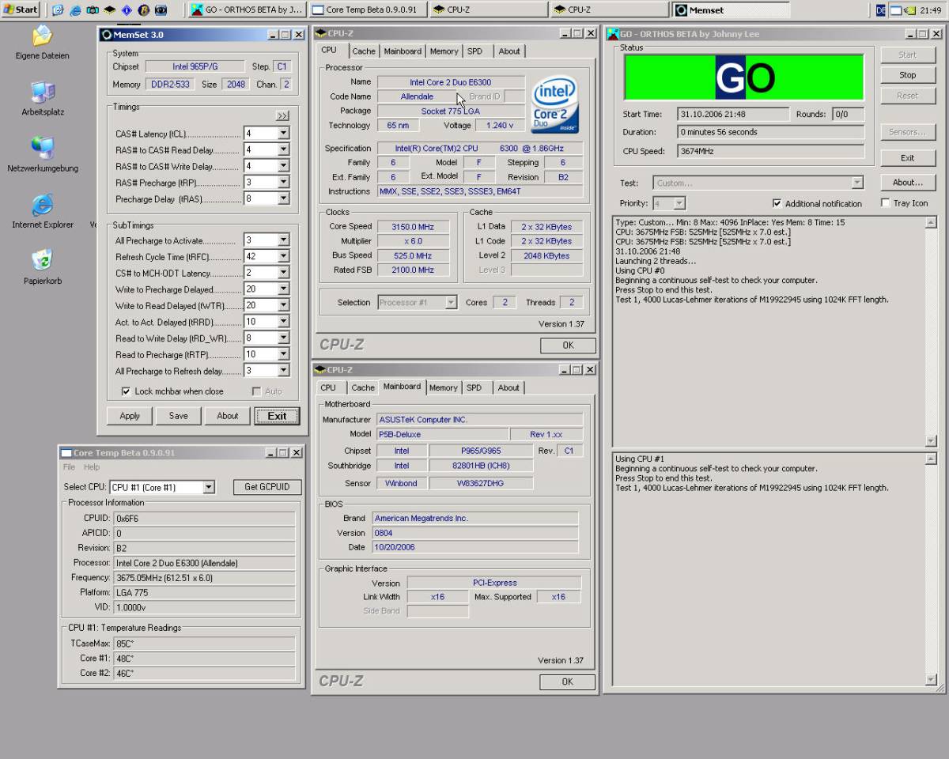This screenshot has height=759, width=949.
Task: Open the Help menu in Core Temp
Action: point(92,467)
